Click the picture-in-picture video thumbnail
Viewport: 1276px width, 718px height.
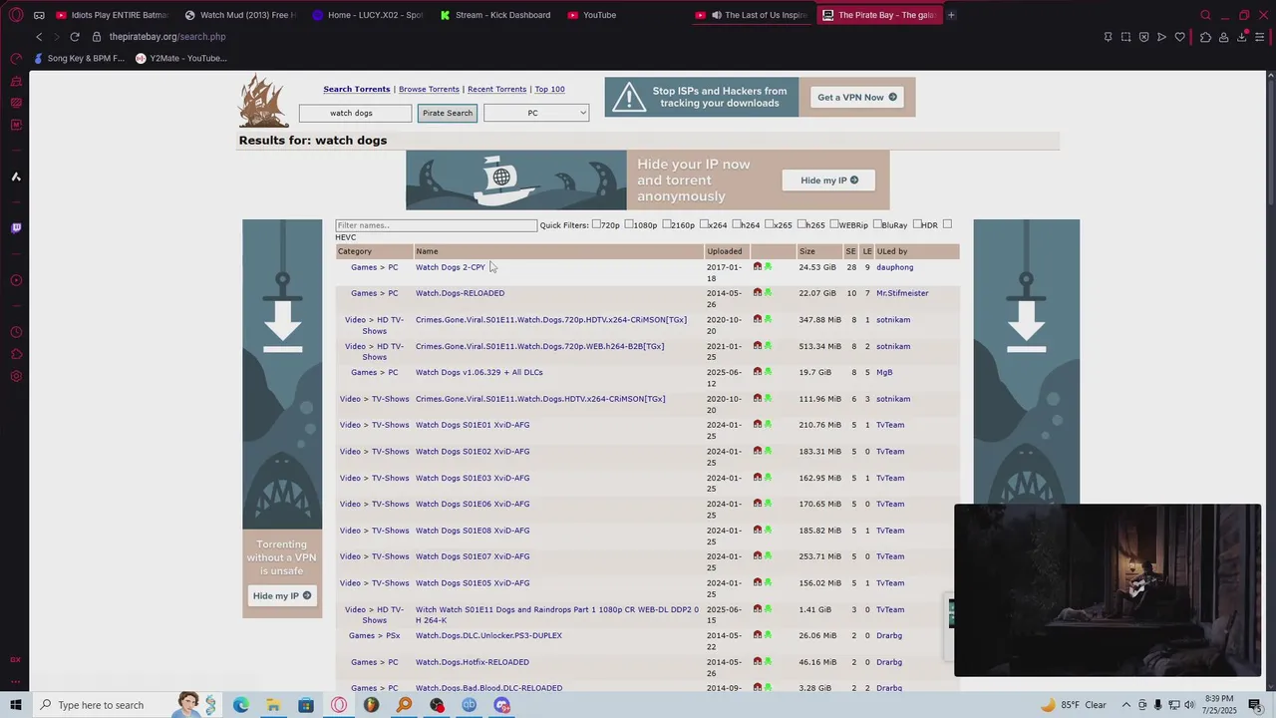[1108, 590]
